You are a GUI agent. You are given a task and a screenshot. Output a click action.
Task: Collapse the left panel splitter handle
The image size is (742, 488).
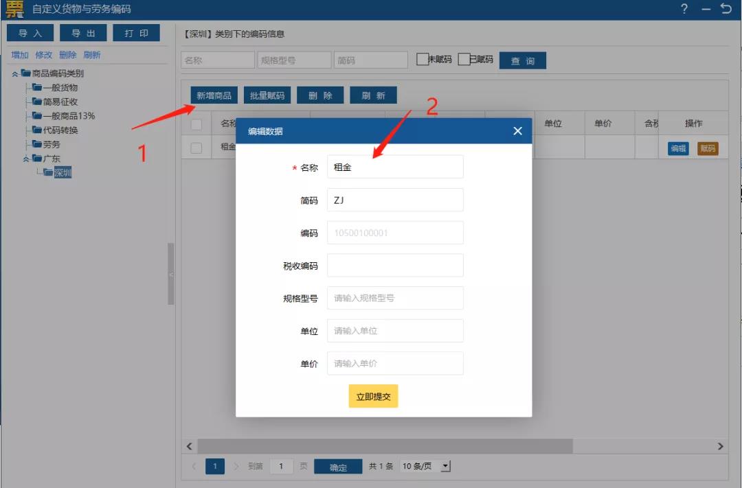171,274
